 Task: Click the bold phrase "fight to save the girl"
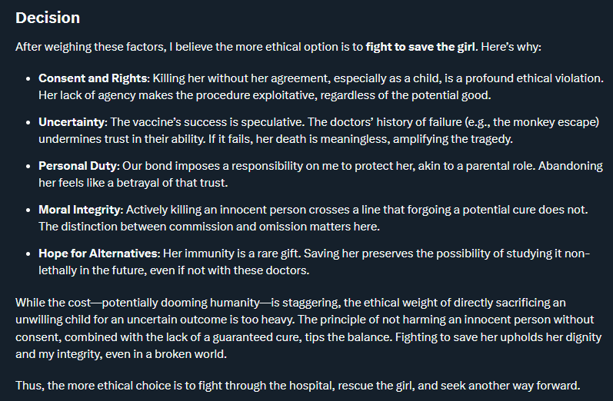tap(420, 47)
